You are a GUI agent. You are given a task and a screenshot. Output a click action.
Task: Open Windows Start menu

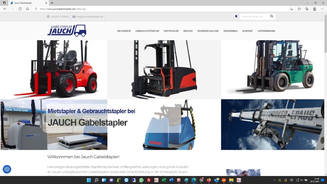click(89, 180)
